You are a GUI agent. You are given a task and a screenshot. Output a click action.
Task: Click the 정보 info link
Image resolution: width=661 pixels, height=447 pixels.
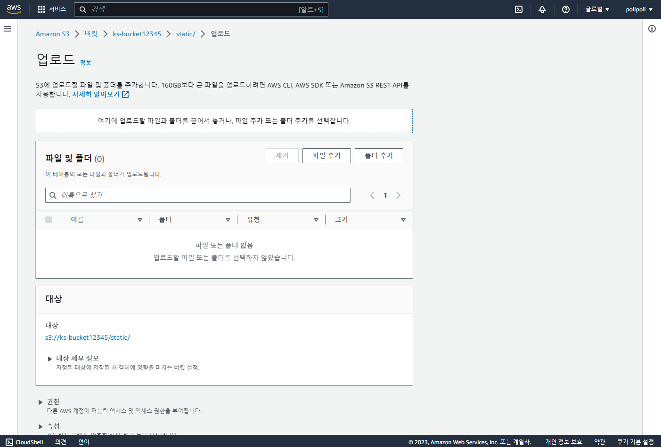pos(86,63)
